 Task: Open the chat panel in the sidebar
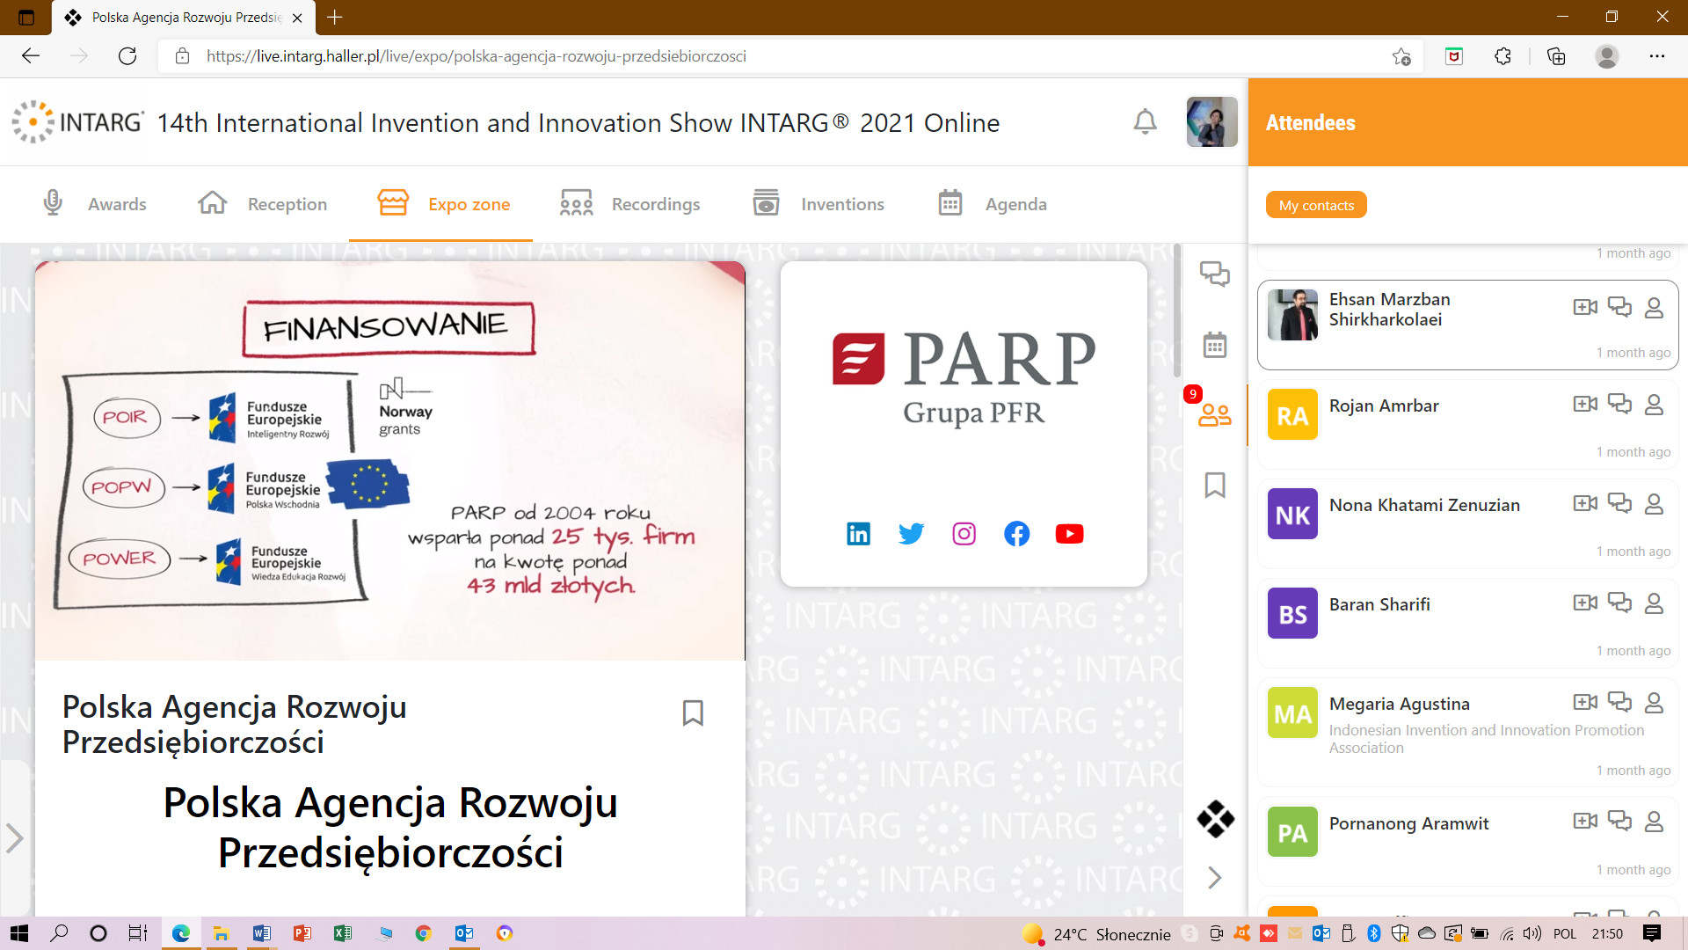1215,274
